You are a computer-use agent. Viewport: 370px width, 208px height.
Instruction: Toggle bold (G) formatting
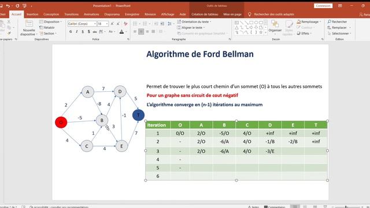pyautogui.click(x=71, y=31)
